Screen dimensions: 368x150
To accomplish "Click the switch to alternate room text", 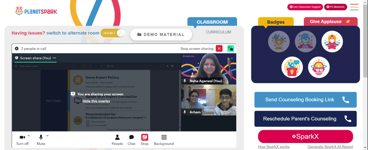I will [x=73, y=33].
